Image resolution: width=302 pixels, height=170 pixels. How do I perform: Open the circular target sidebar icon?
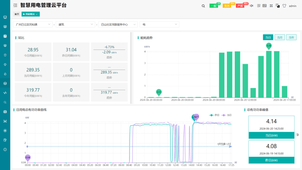tap(5, 131)
